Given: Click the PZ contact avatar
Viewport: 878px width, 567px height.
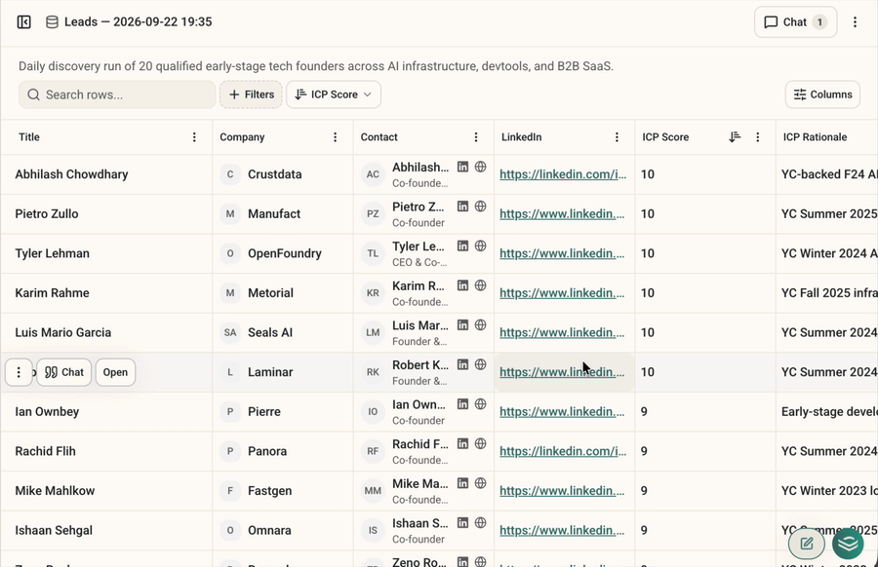Looking at the screenshot, I should [x=373, y=214].
